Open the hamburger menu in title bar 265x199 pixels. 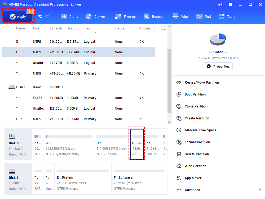[230, 5]
